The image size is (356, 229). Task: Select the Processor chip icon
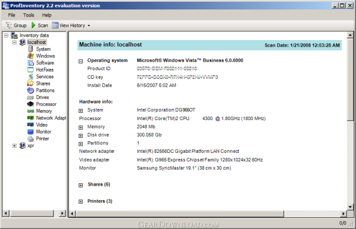31,104
